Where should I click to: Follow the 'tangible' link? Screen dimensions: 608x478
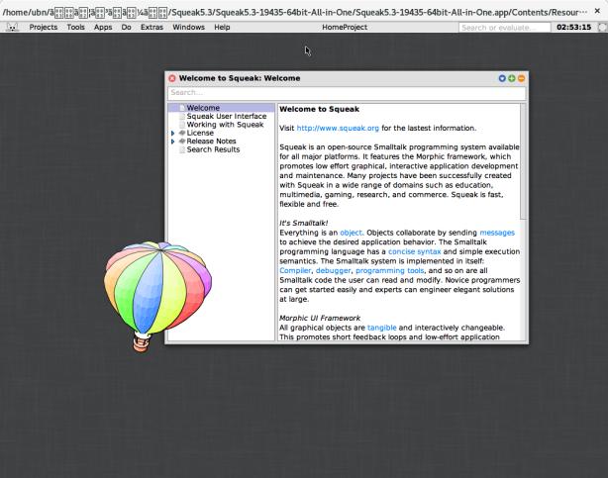(x=381, y=328)
